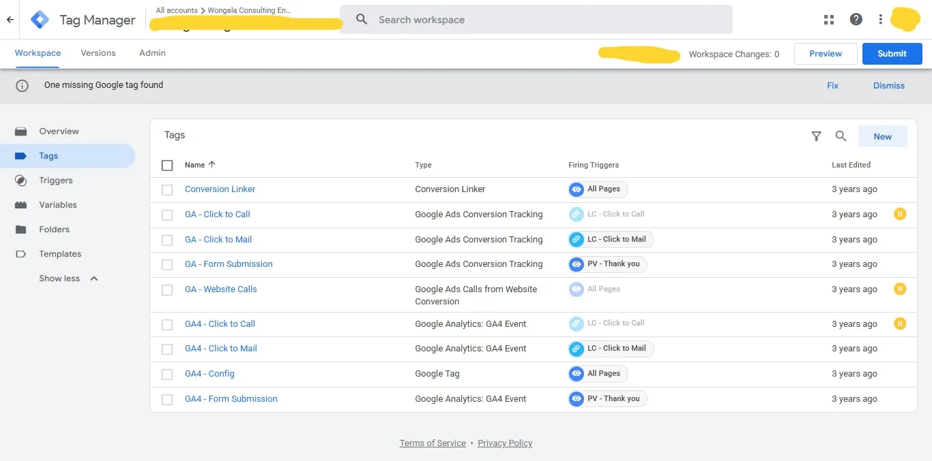Focus the Search workspace input field
932x461 pixels.
[536, 20]
